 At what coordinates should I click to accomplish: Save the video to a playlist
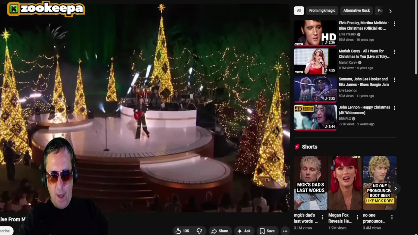tap(267, 231)
